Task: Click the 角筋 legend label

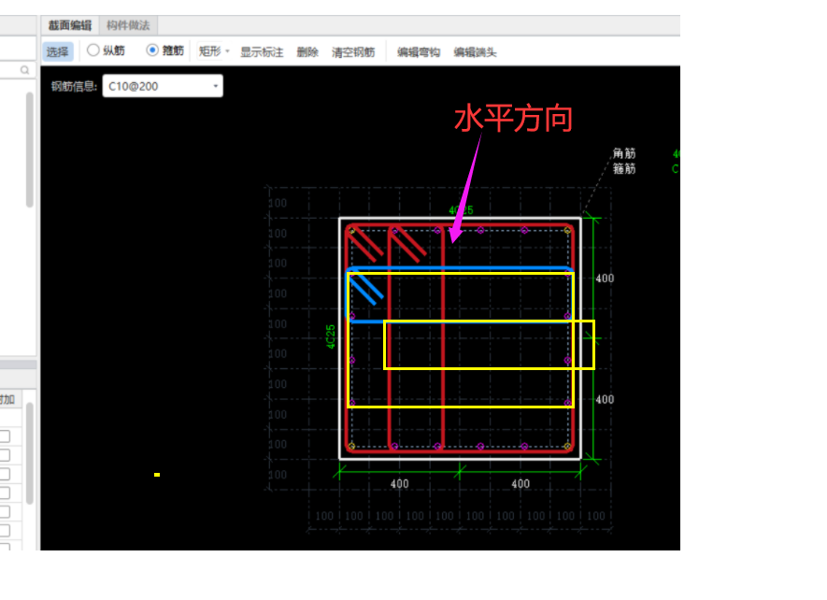Action: pos(624,153)
